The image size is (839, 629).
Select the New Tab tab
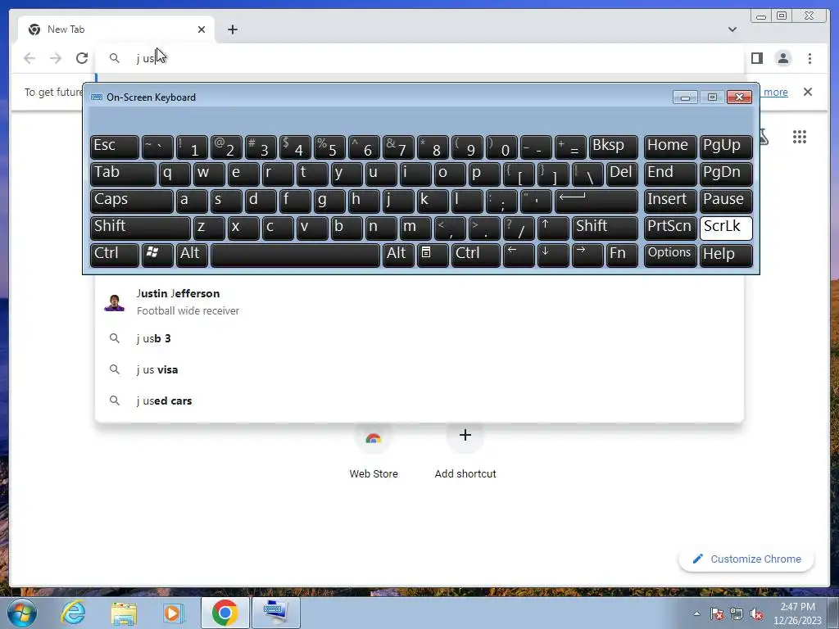[x=116, y=29]
